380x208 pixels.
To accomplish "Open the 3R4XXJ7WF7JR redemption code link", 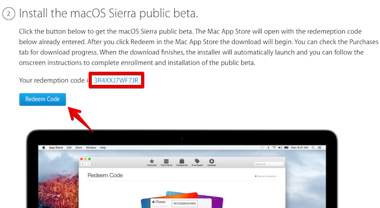I will click(116, 80).
